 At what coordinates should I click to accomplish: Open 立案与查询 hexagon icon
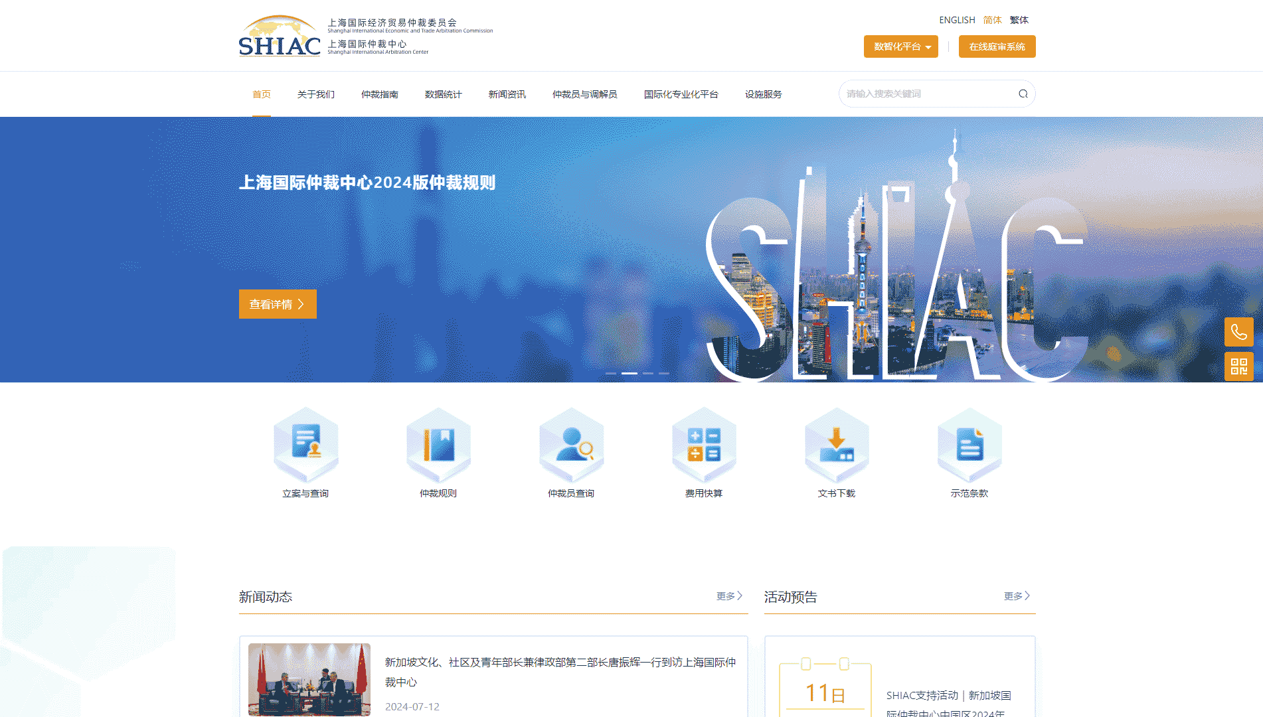pos(305,445)
